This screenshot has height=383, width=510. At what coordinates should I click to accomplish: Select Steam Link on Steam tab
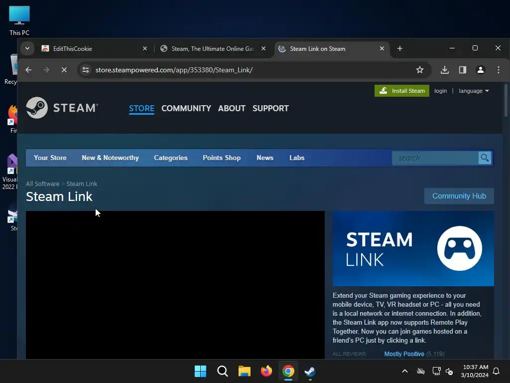pyautogui.click(x=332, y=48)
